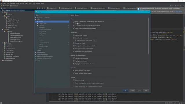Click the ZH Solution breadcrumb folder icon
Screen dimensions: 185x104
pyautogui.click(x=1, y=6)
